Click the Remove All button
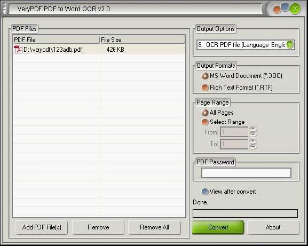The image size is (308, 246). 154,227
